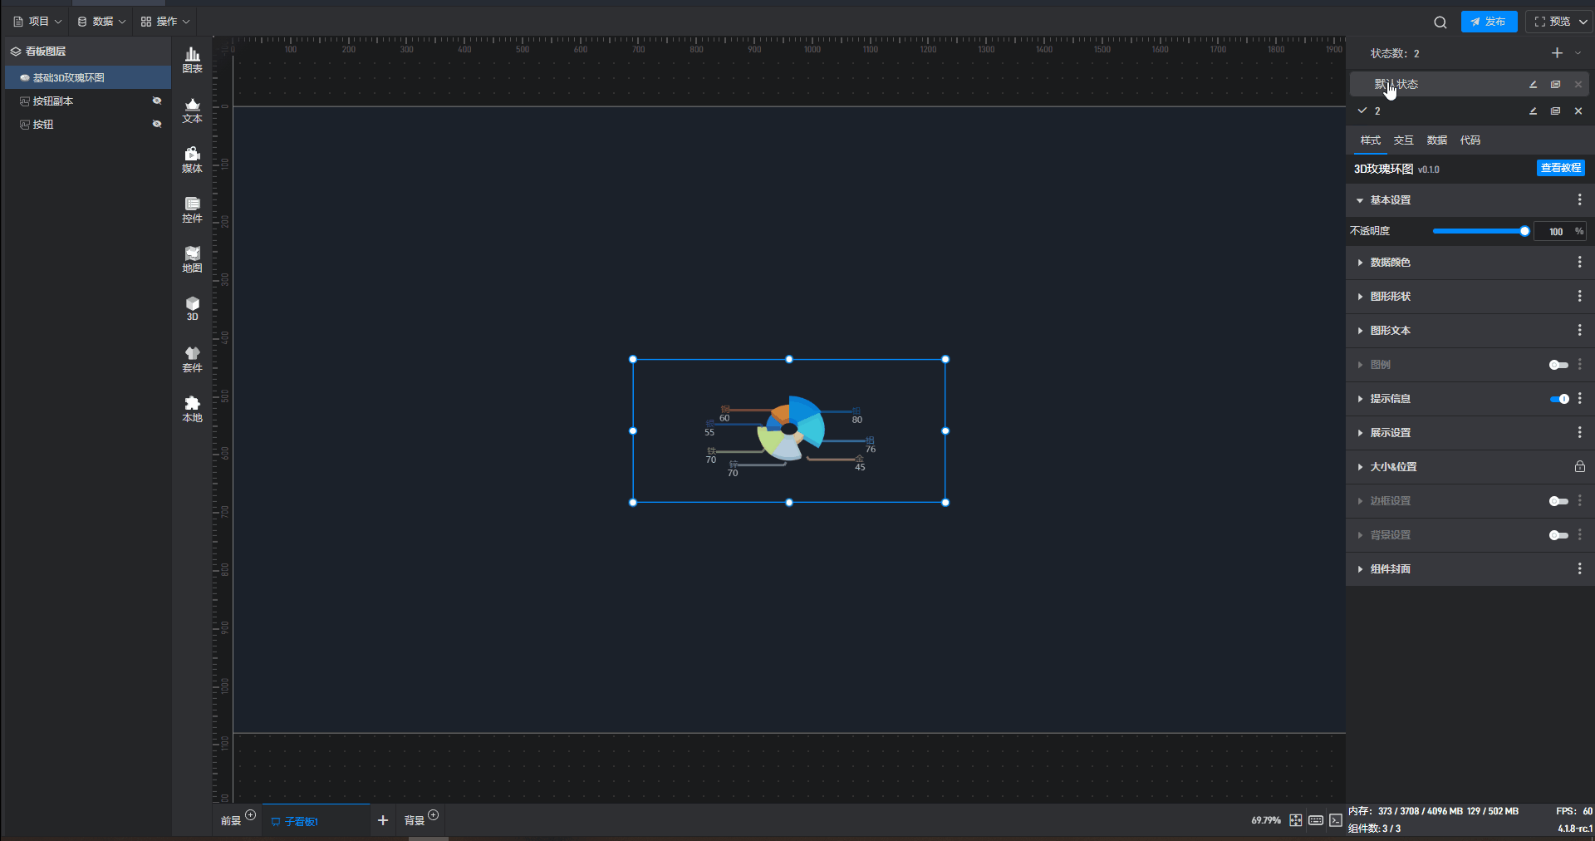Click the 发布 publish button
The height and width of the screenshot is (841, 1595).
click(x=1489, y=22)
